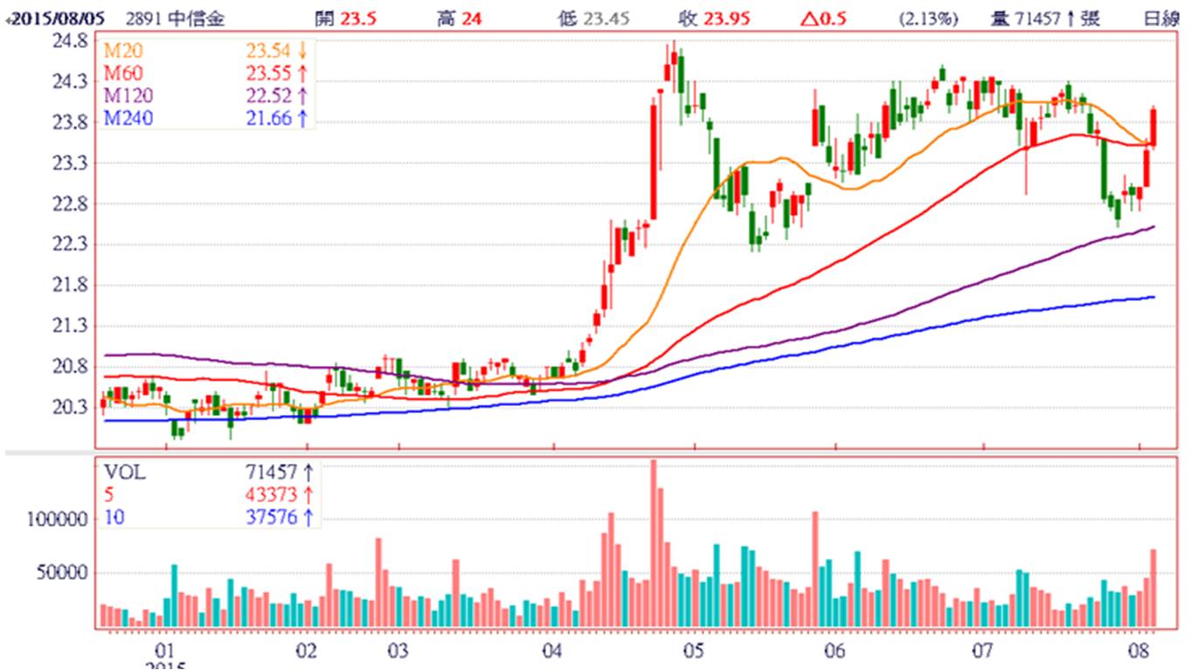Click the 05 month marker on time axis
The width and height of the screenshot is (1199, 670).
695,651
